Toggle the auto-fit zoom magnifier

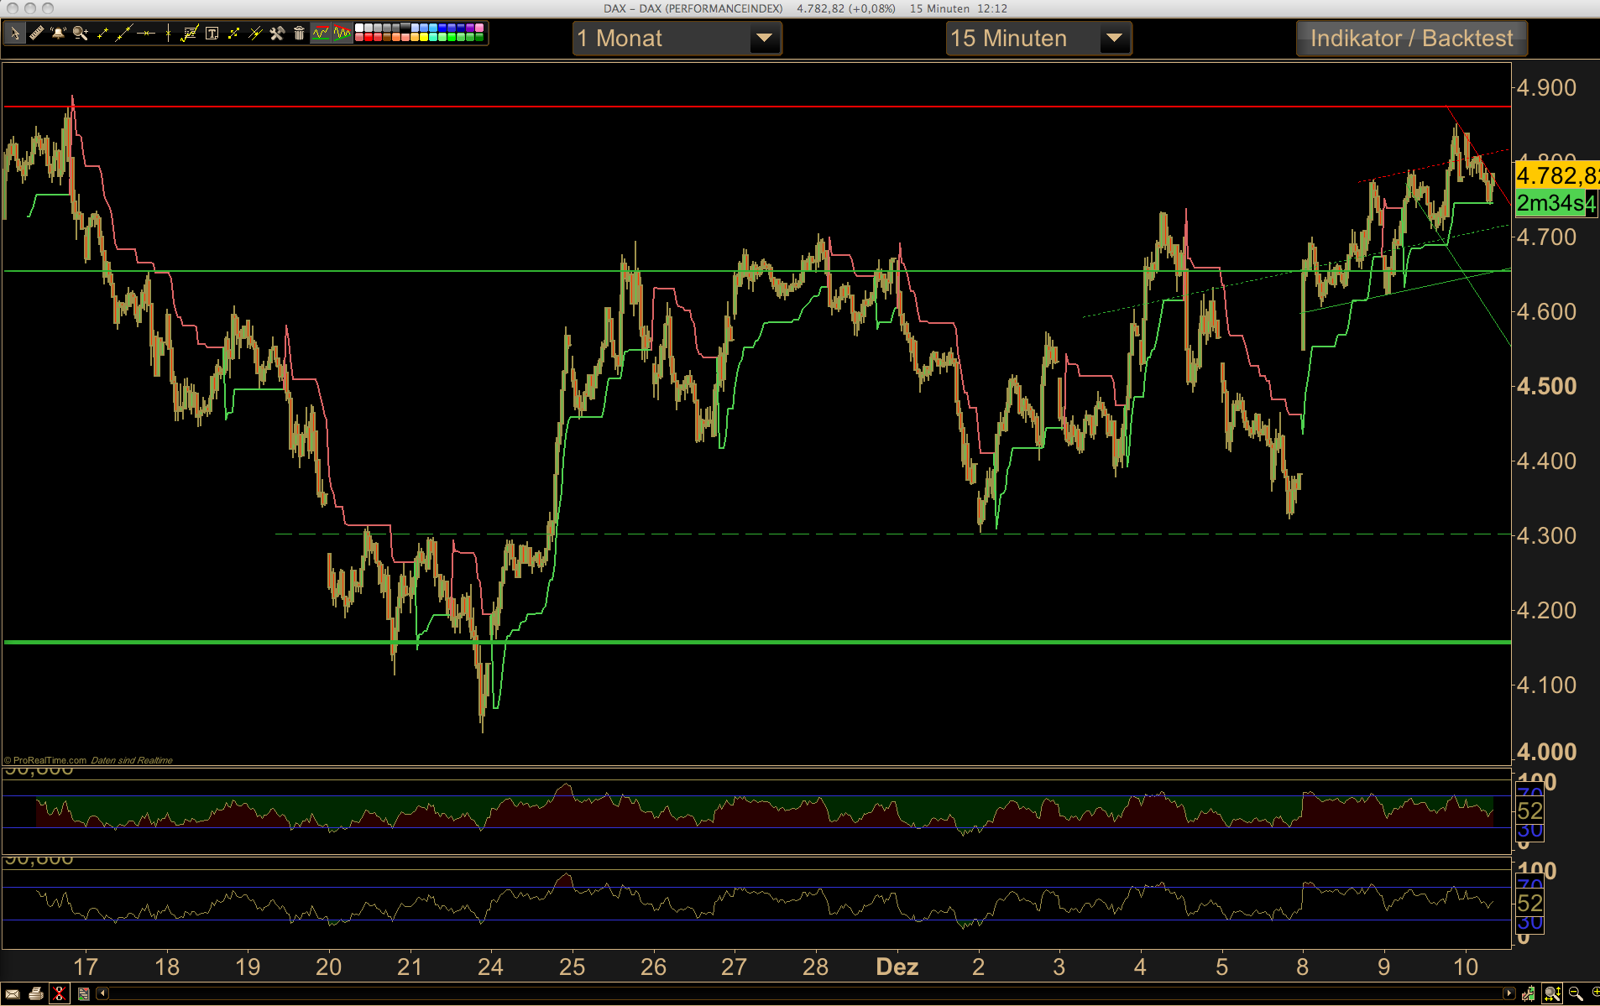pyautogui.click(x=1552, y=993)
